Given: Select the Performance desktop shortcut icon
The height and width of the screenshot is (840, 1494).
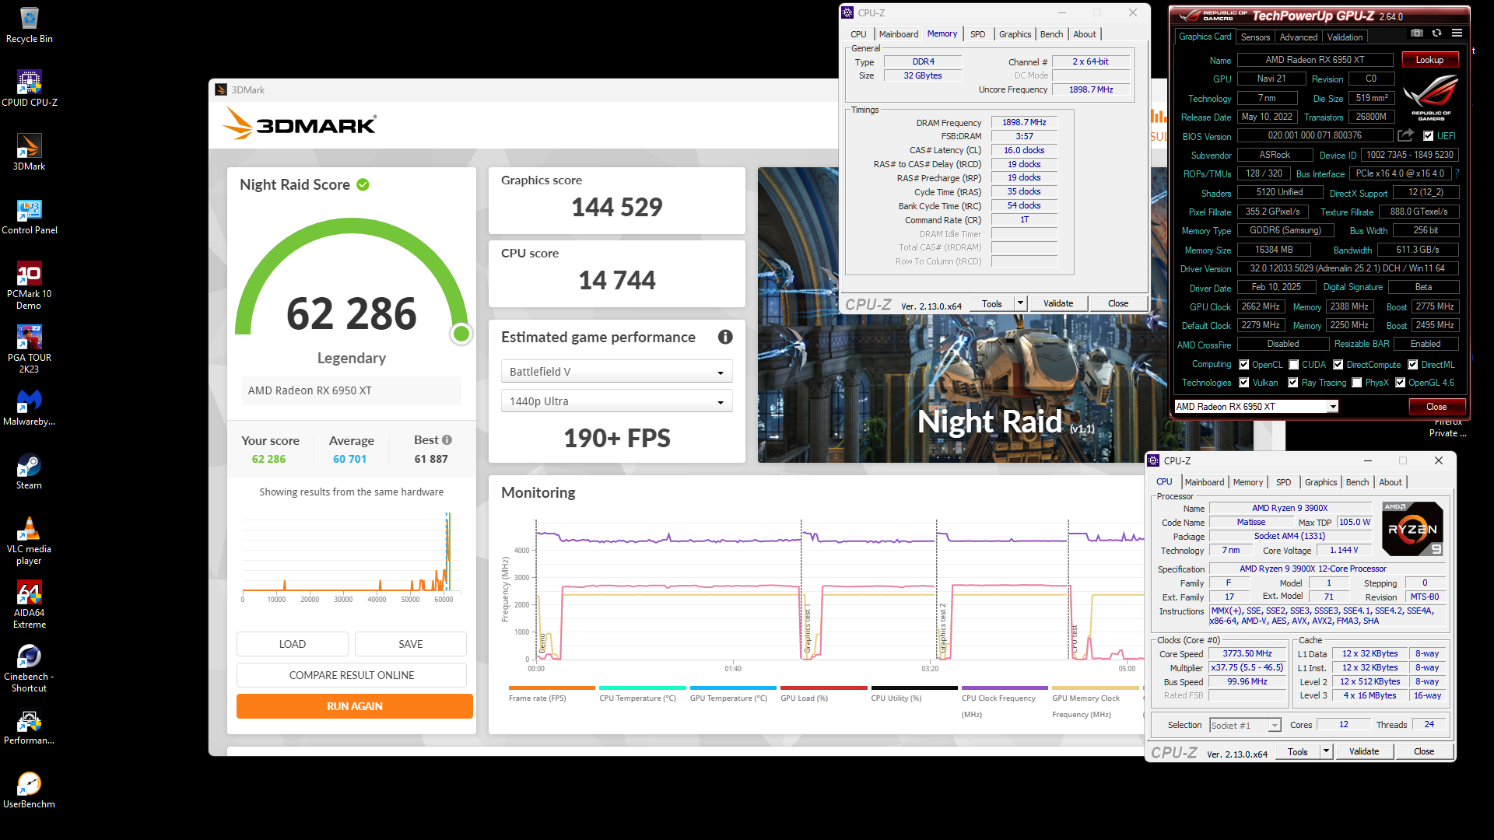Looking at the screenshot, I should [x=29, y=726].
